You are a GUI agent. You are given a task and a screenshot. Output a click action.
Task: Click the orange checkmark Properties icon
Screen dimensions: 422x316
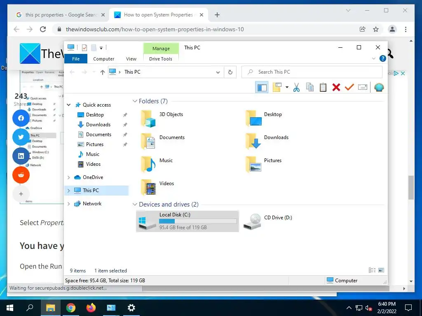tap(349, 87)
